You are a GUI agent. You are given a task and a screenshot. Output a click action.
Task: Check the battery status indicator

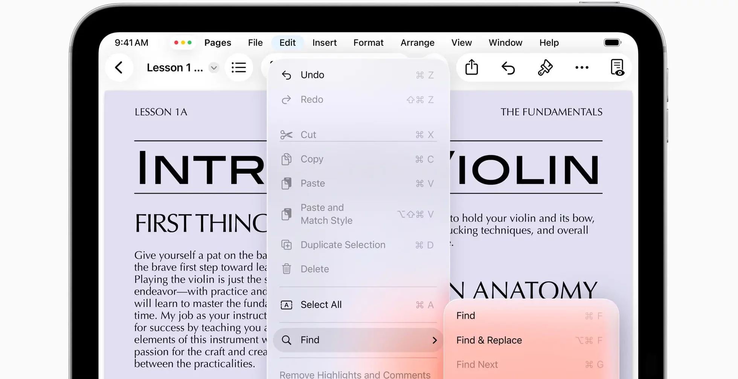tap(612, 43)
